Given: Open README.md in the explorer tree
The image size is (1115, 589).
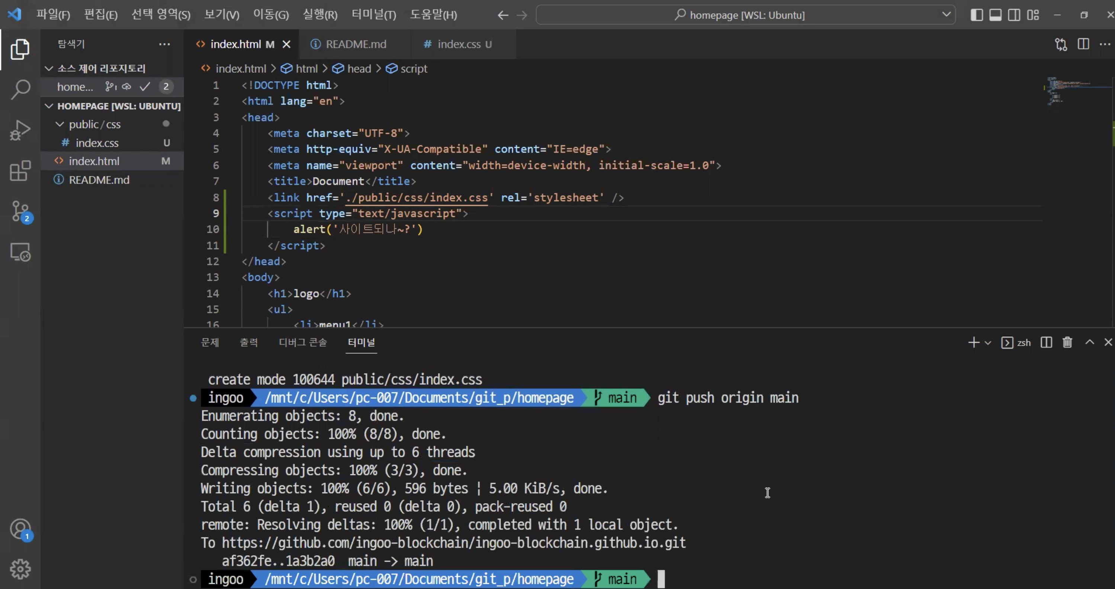Looking at the screenshot, I should pyautogui.click(x=99, y=180).
